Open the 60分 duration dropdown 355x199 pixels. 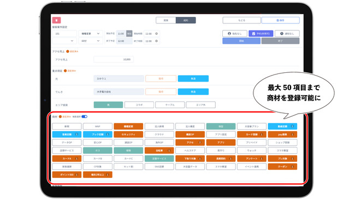point(90,41)
